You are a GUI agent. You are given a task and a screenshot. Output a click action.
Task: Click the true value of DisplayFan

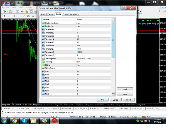(x=78, y=26)
